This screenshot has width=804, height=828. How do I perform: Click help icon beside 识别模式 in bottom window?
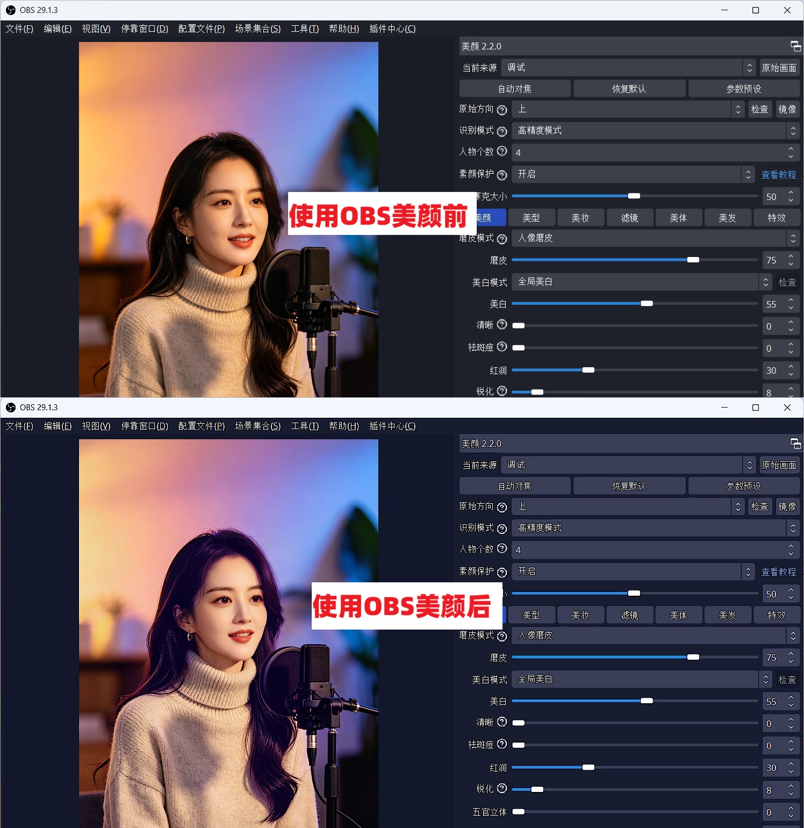[x=502, y=529]
